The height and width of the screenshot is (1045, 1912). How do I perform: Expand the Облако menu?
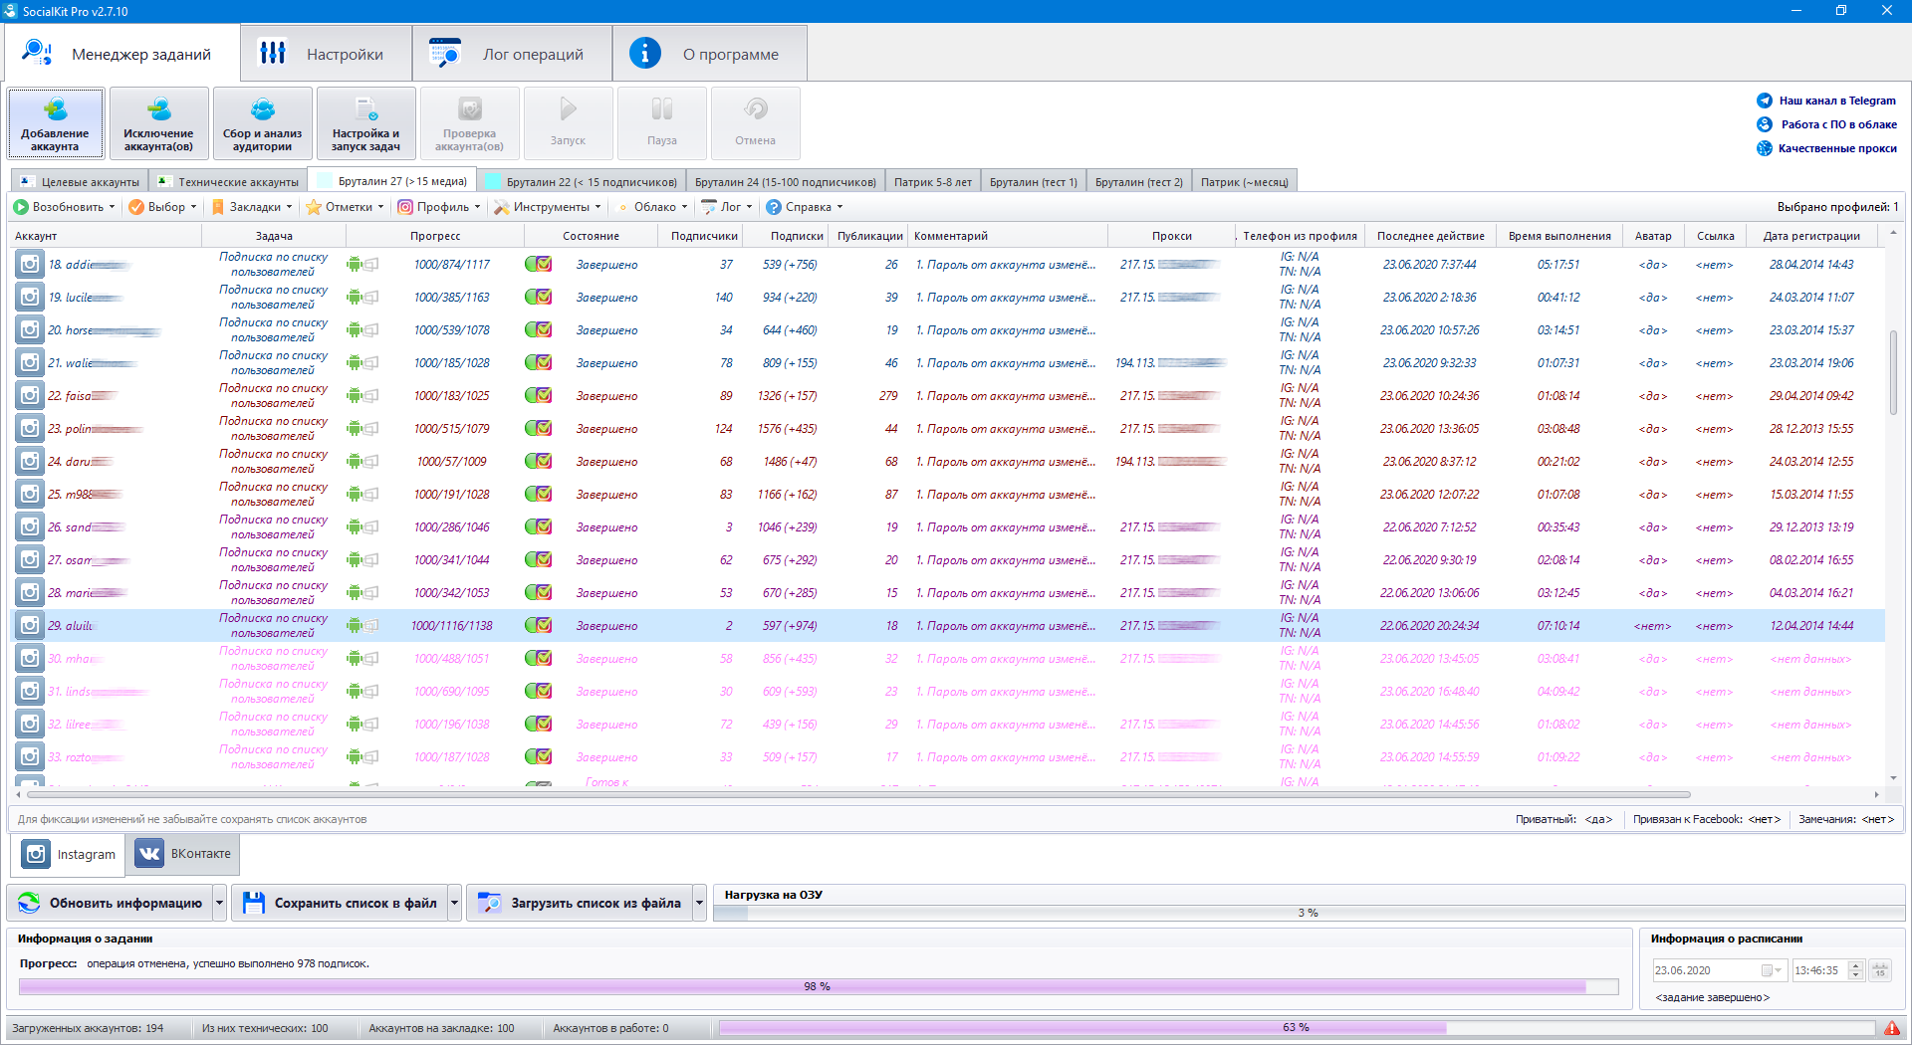pyautogui.click(x=651, y=207)
